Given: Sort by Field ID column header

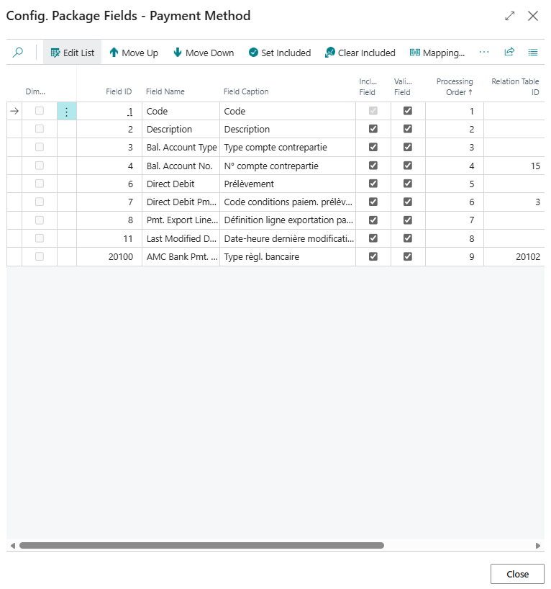Looking at the screenshot, I should (x=119, y=91).
